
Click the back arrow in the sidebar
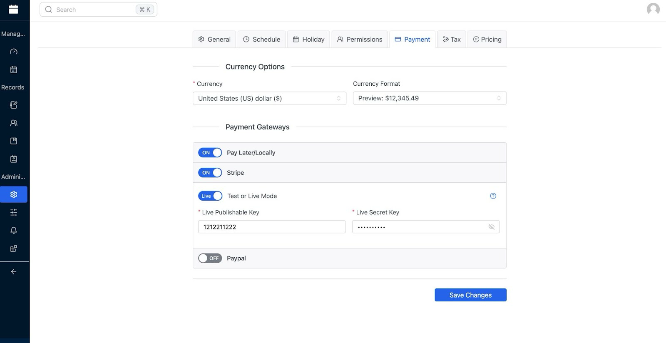pyautogui.click(x=14, y=271)
